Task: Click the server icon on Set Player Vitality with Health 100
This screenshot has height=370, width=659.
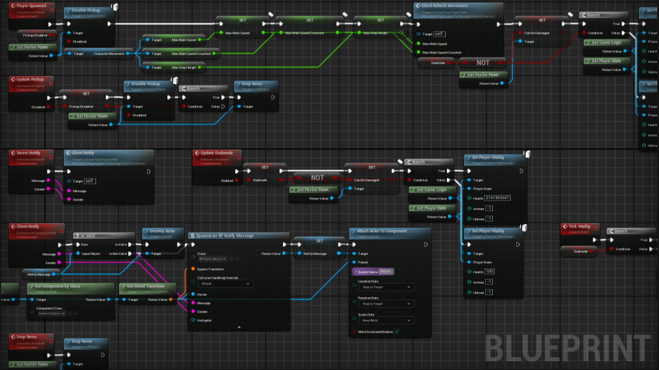Action: 523,228
